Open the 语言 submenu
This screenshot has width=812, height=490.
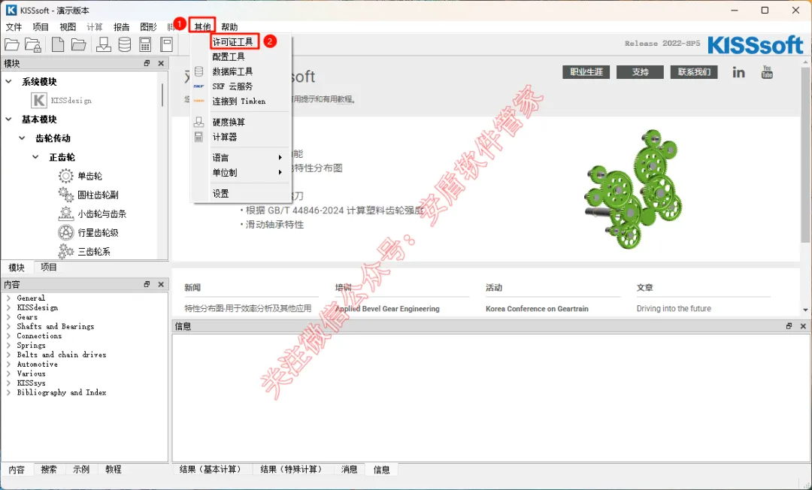point(241,157)
